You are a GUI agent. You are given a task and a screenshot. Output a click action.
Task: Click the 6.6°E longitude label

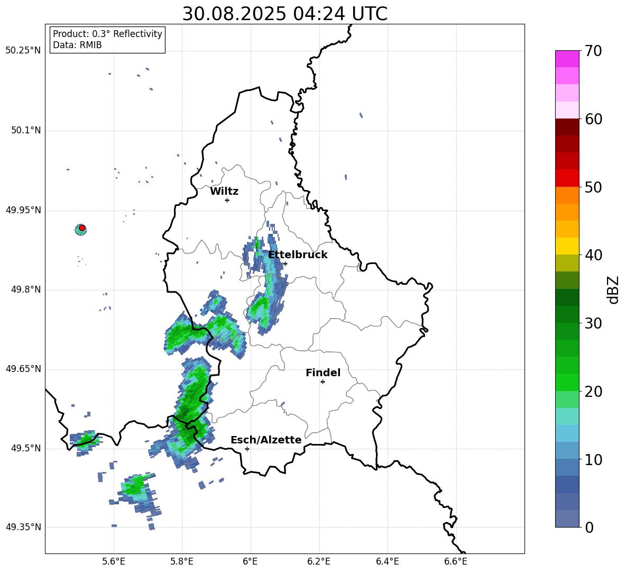456,561
